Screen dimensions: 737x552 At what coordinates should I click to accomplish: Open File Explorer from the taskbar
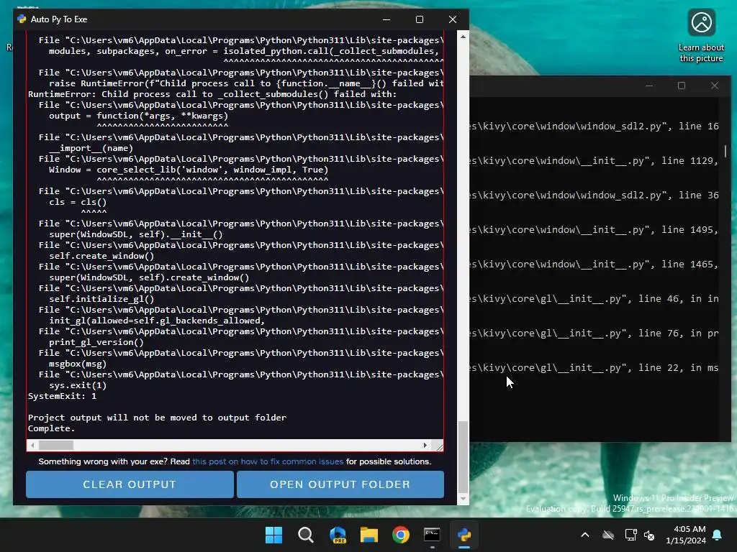point(369,535)
